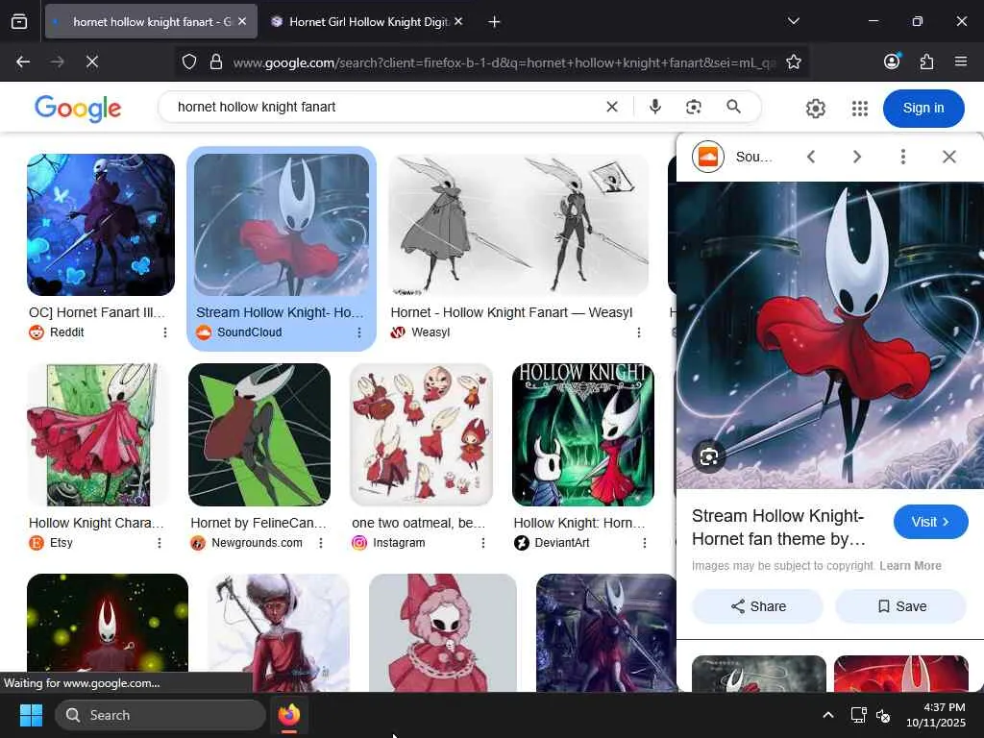
Task: Close the 'Hornet Girl Hollow Knight' tab
Action: pos(458,22)
